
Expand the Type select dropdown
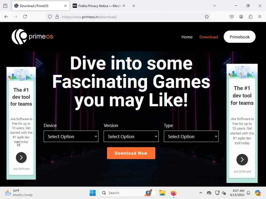point(191,136)
